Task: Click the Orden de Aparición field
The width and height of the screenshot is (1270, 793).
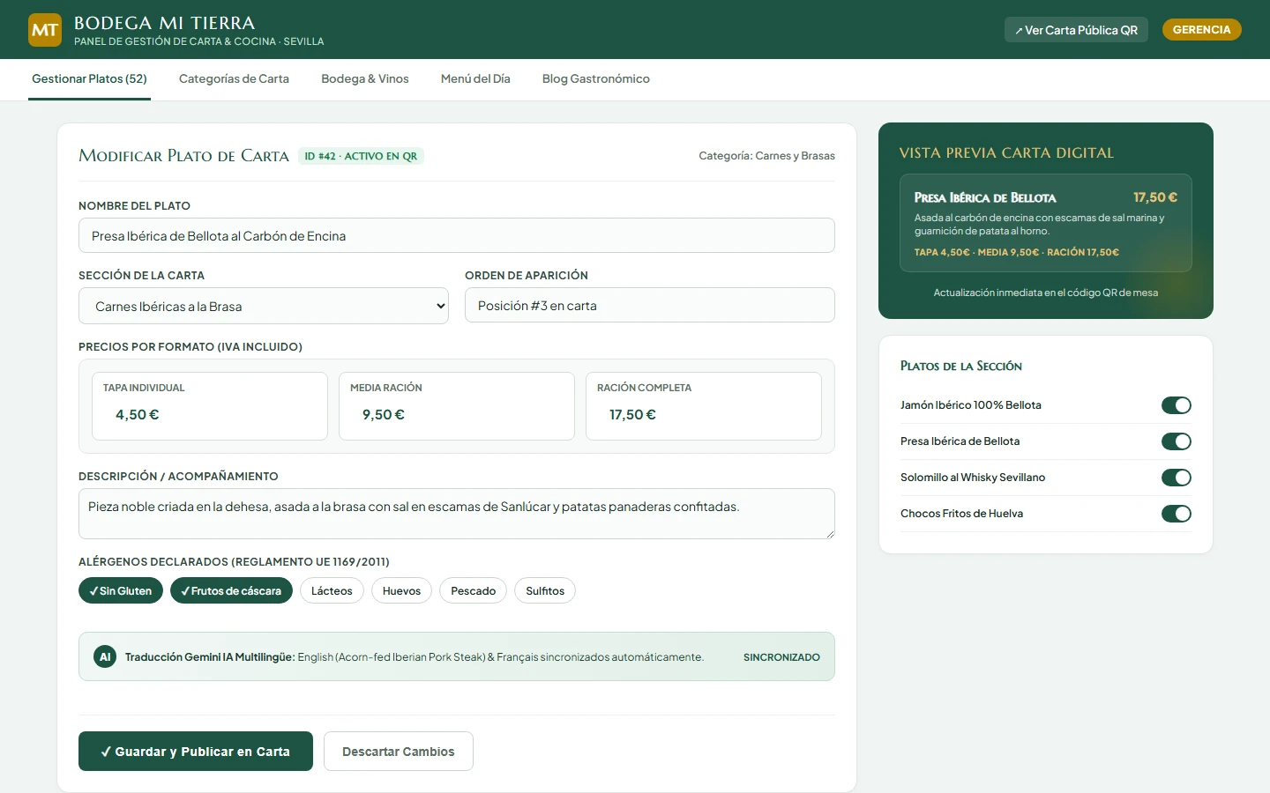Action: click(x=650, y=305)
